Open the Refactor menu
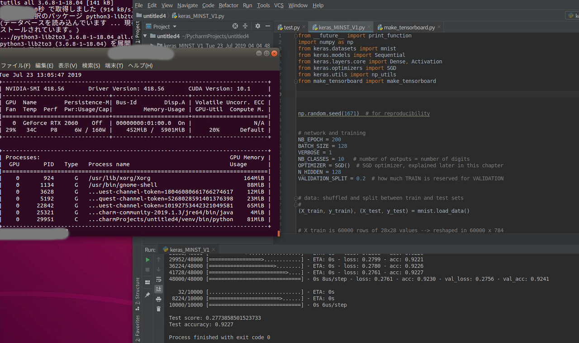 click(228, 5)
